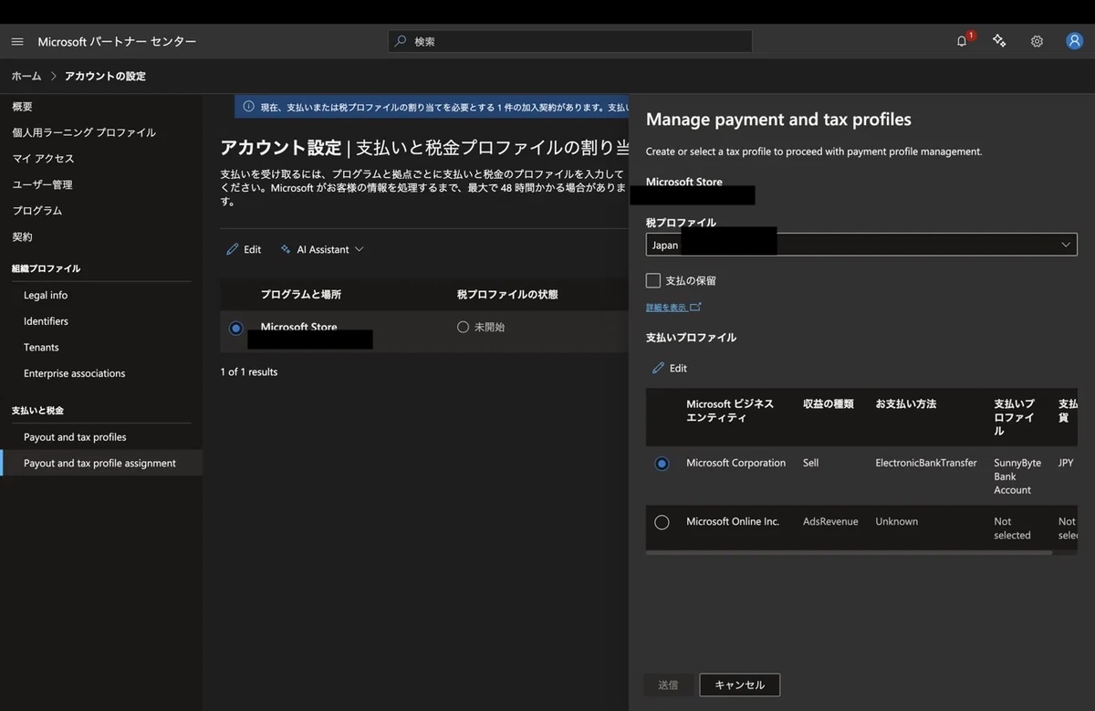Screen dimensions: 1095x711
Task: Click the JPY currency cell
Action: [x=1066, y=463]
